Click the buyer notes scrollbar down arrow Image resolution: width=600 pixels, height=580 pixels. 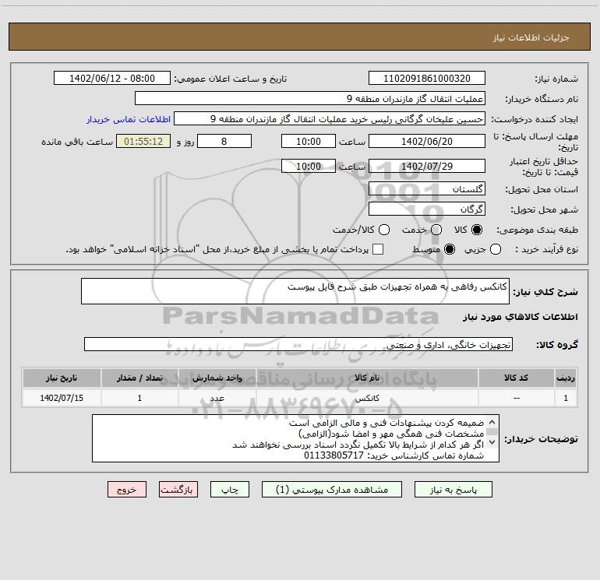pos(492,442)
